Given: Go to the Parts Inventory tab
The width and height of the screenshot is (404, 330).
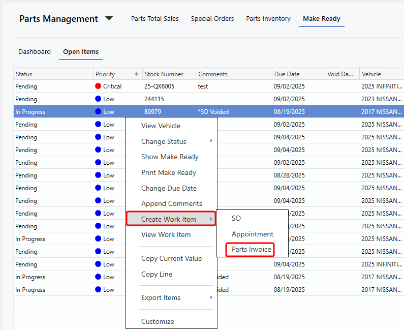Looking at the screenshot, I should coord(268,19).
